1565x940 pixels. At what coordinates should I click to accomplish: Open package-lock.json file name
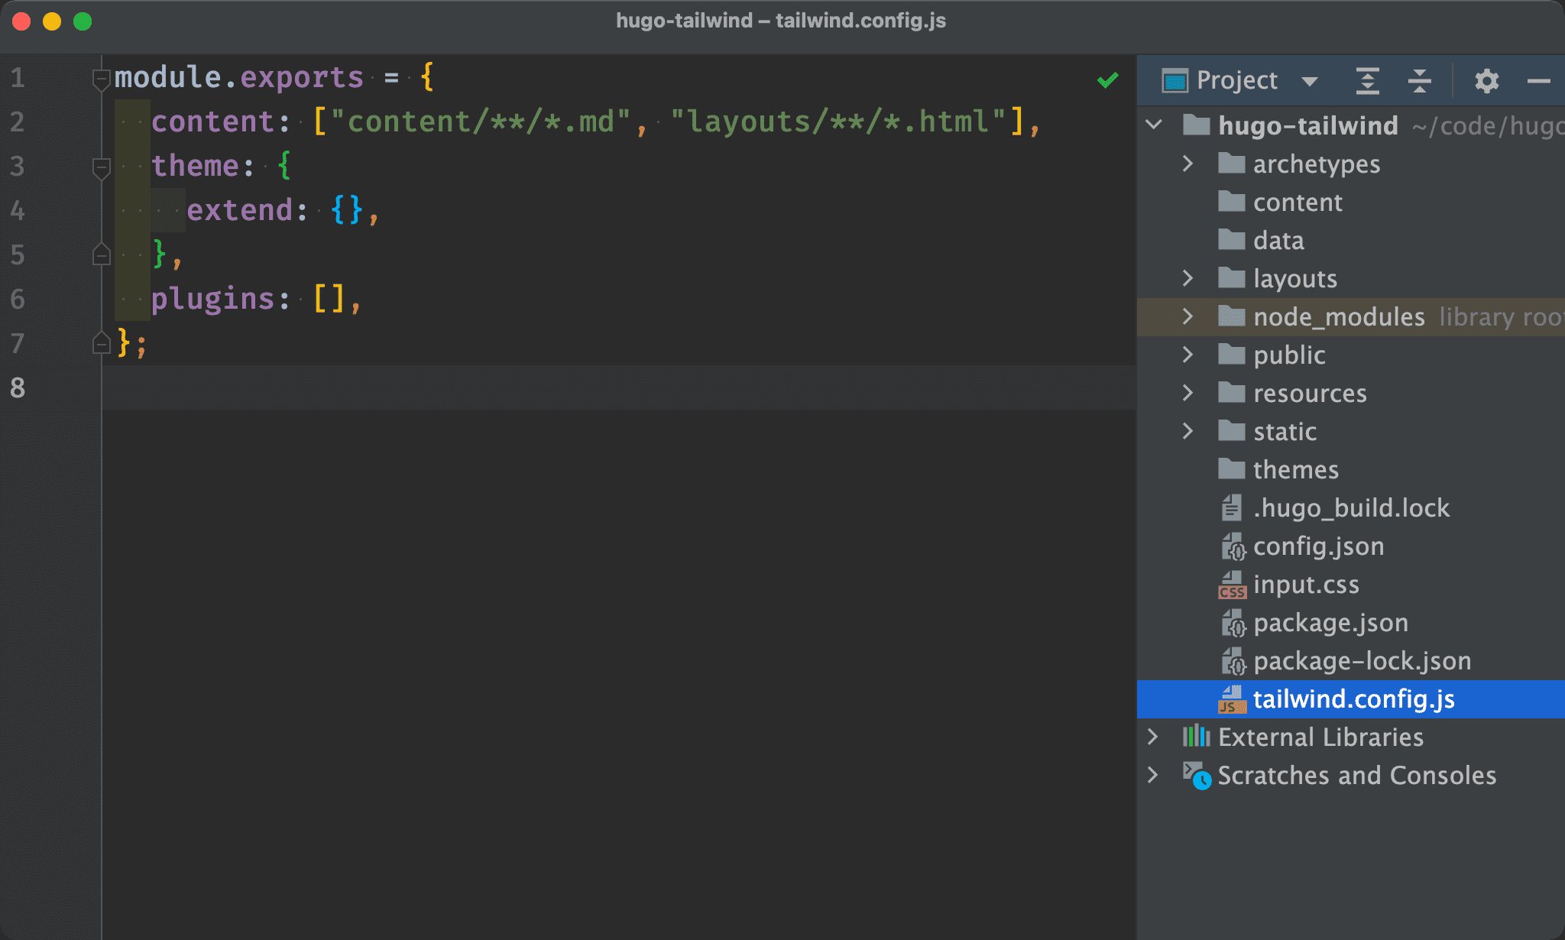[1362, 661]
